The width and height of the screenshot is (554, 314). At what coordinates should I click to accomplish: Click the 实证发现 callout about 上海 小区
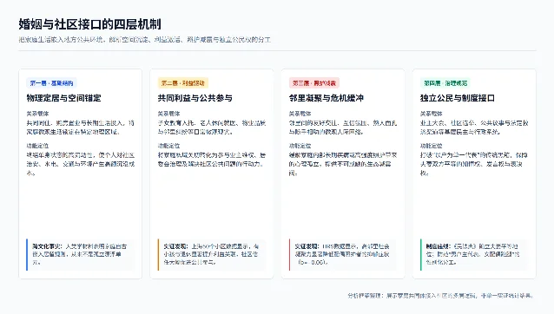pos(212,254)
